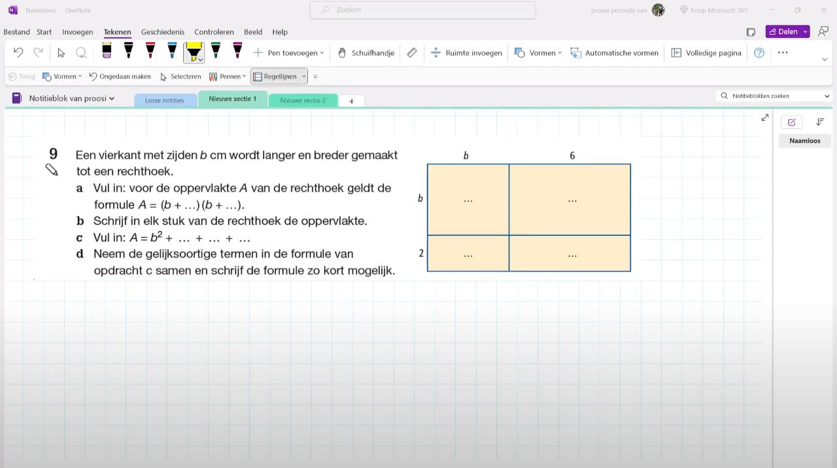Click Ruimte invoegen
Screen dimensions: 837x468
(x=466, y=53)
